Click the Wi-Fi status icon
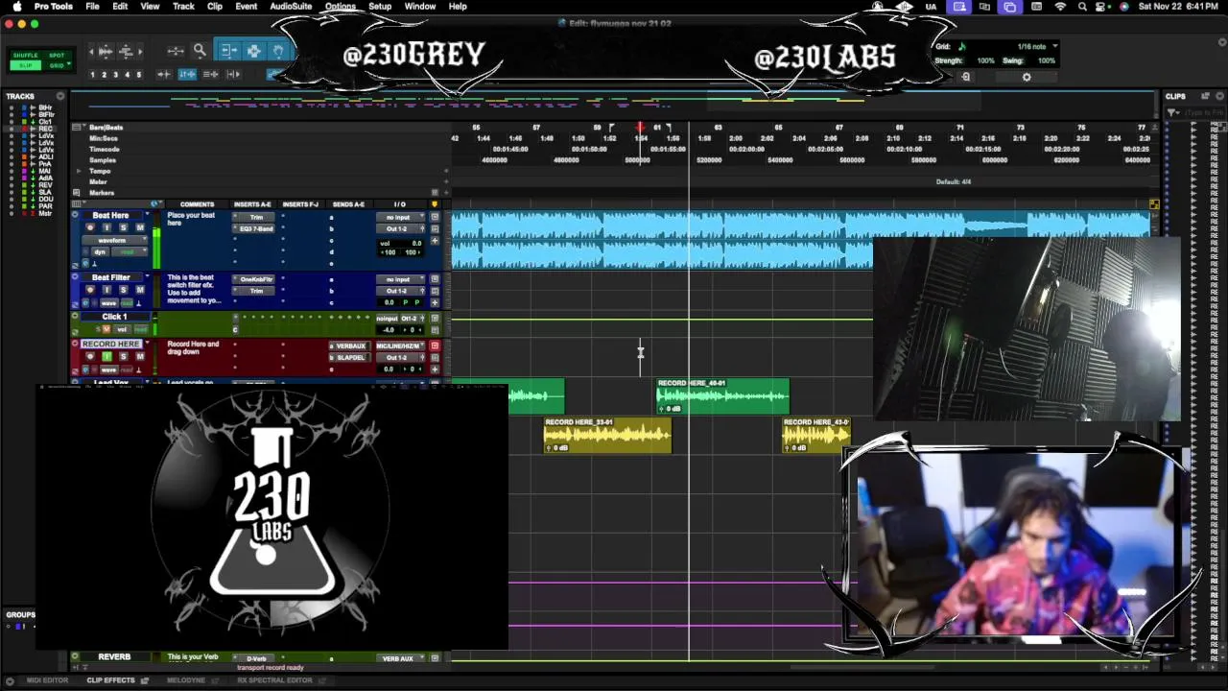 pos(1060,7)
